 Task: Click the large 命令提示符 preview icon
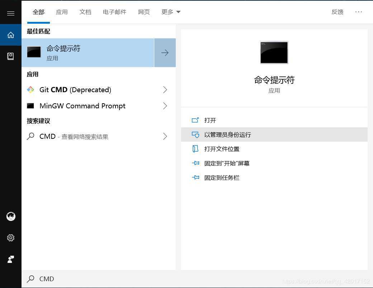274,53
